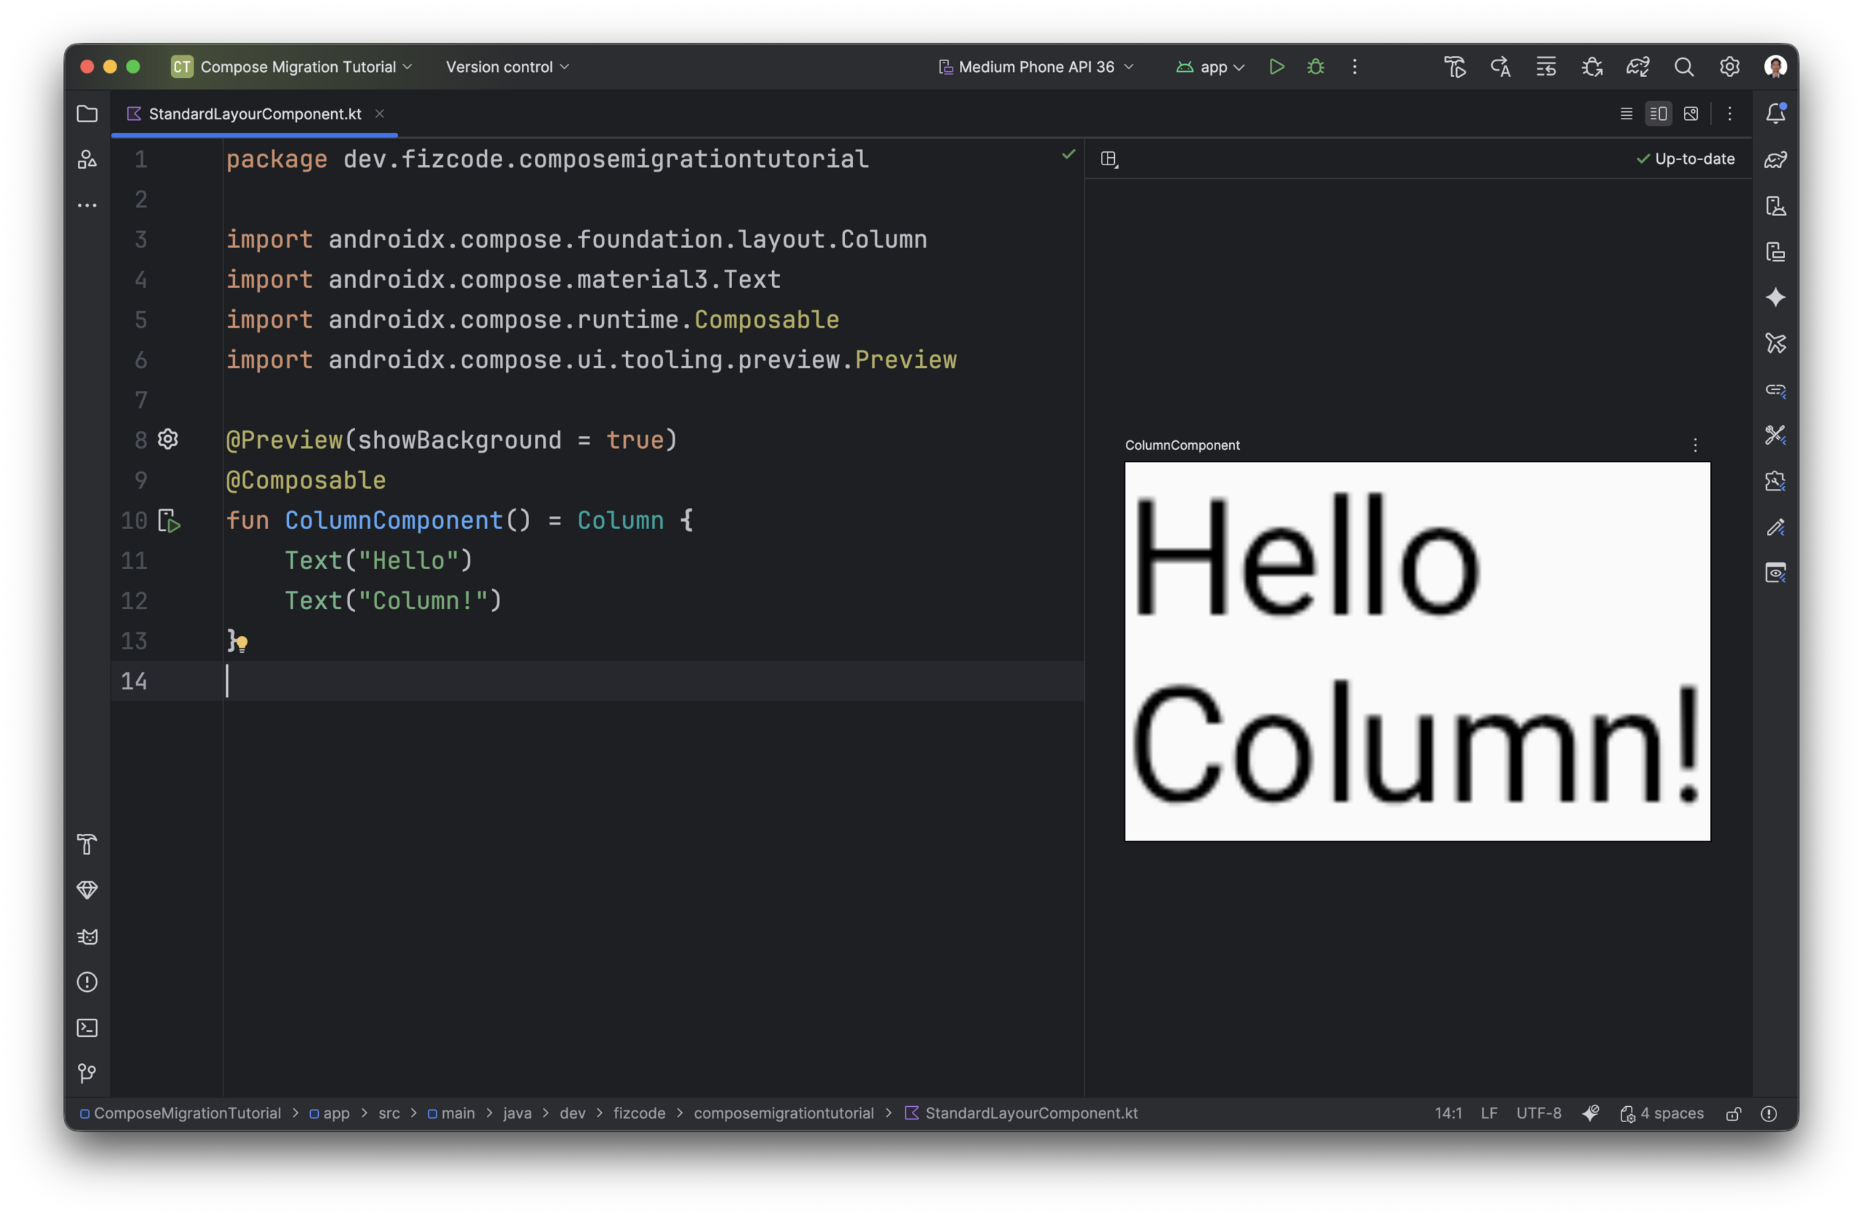This screenshot has height=1216, width=1863.
Task: Click the 14:1 caret position indicator
Action: click(1448, 1113)
